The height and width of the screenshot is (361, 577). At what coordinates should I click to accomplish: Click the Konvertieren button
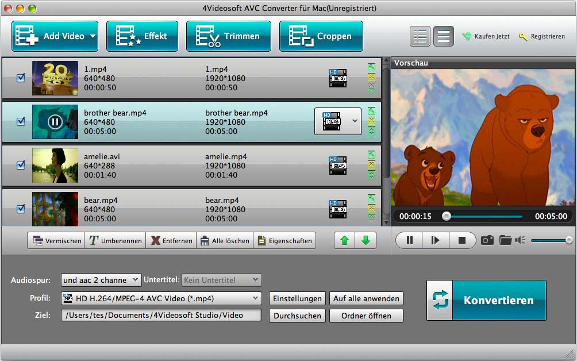[x=486, y=300]
